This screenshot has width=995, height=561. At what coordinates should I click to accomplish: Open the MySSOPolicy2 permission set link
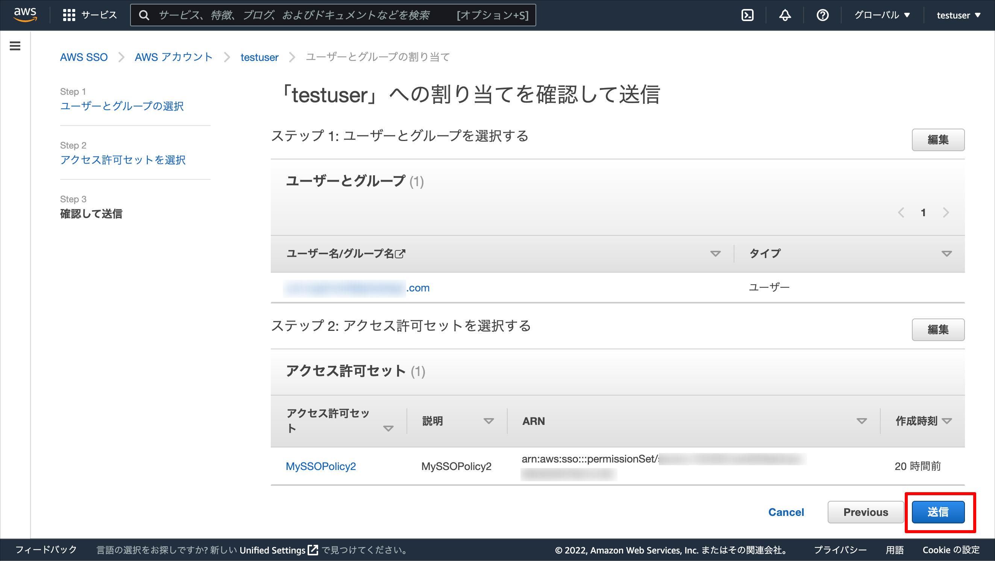point(321,466)
